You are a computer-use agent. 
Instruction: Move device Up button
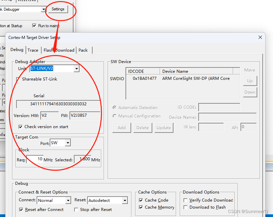[250, 81]
